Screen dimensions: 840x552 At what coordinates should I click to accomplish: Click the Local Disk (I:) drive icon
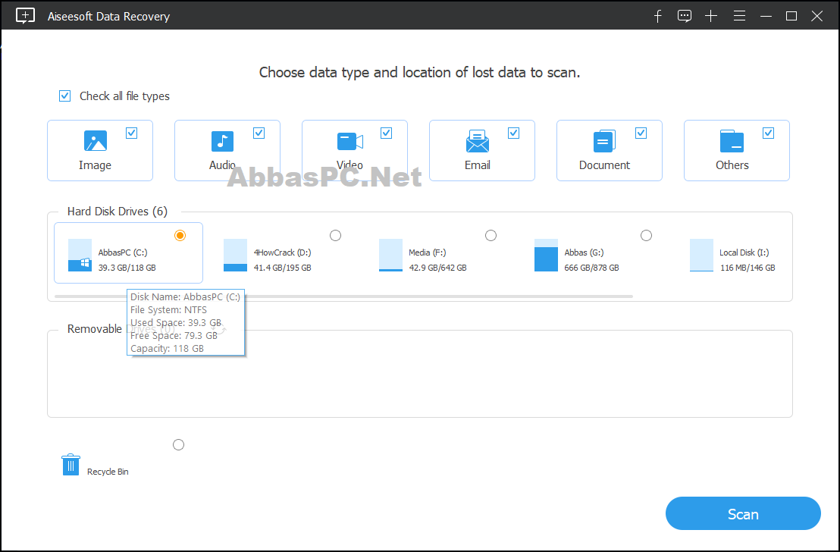point(701,255)
